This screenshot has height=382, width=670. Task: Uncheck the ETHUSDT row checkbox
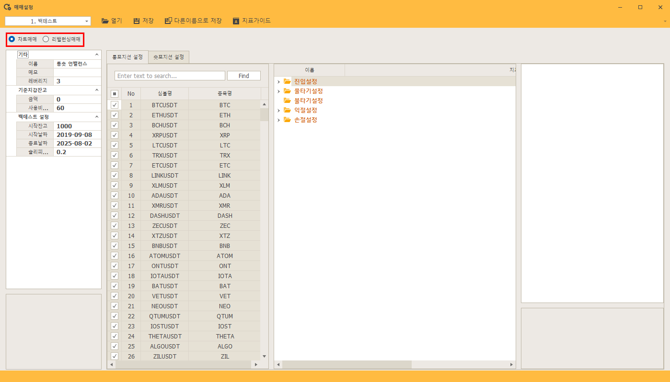(115, 115)
